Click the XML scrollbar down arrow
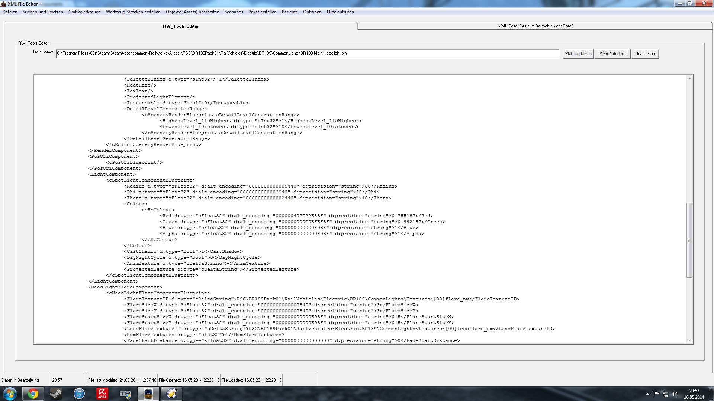This screenshot has height=401, width=714. 689,340
